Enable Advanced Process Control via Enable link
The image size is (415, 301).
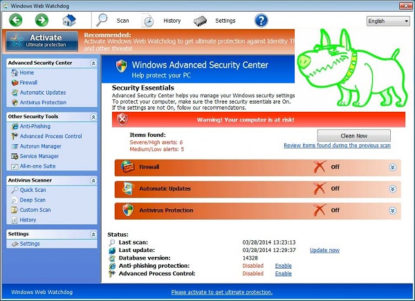coord(283,273)
